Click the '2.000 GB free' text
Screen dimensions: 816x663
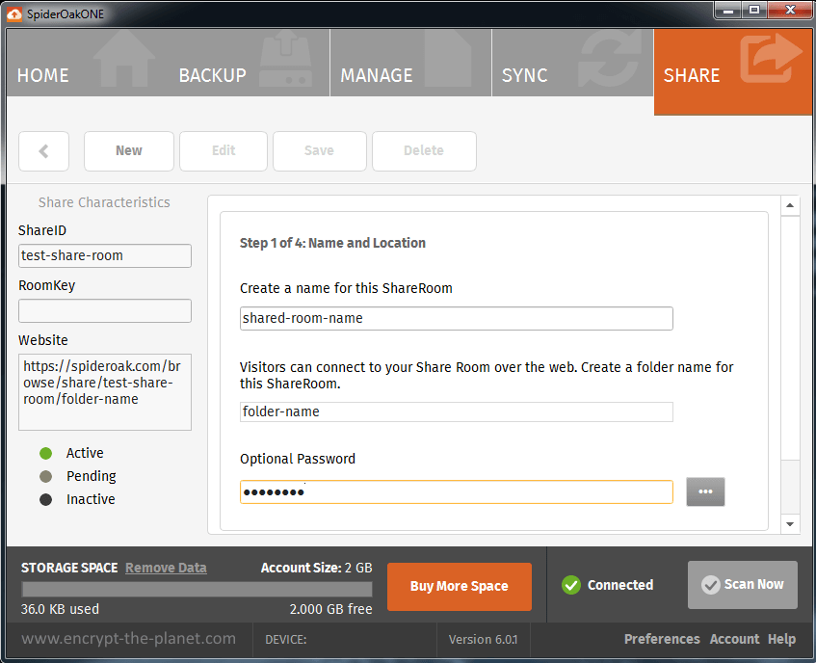pos(331,609)
